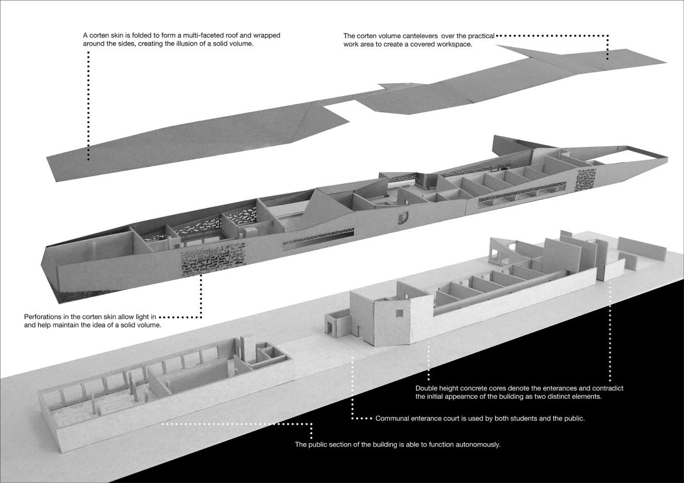Click the annotation about the folded corten skin roof
684x483 pixels.
[181, 39]
